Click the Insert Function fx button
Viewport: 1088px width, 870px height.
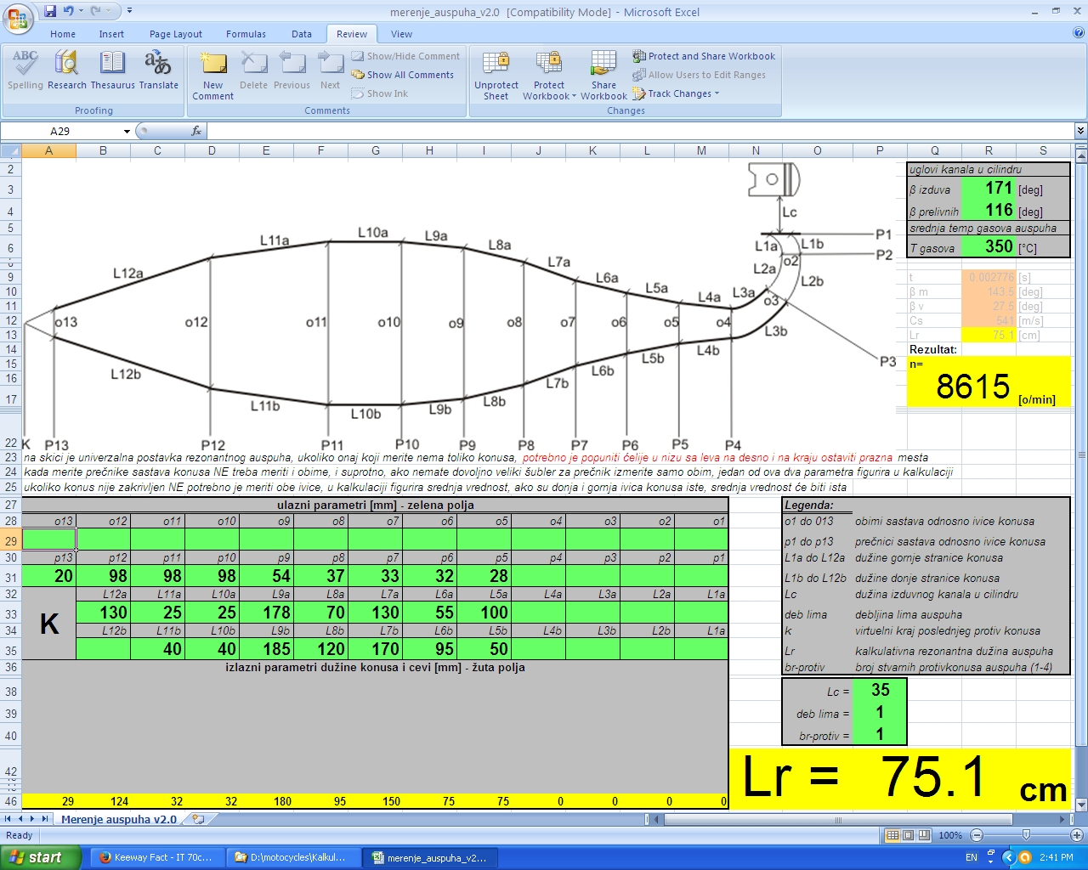click(196, 131)
